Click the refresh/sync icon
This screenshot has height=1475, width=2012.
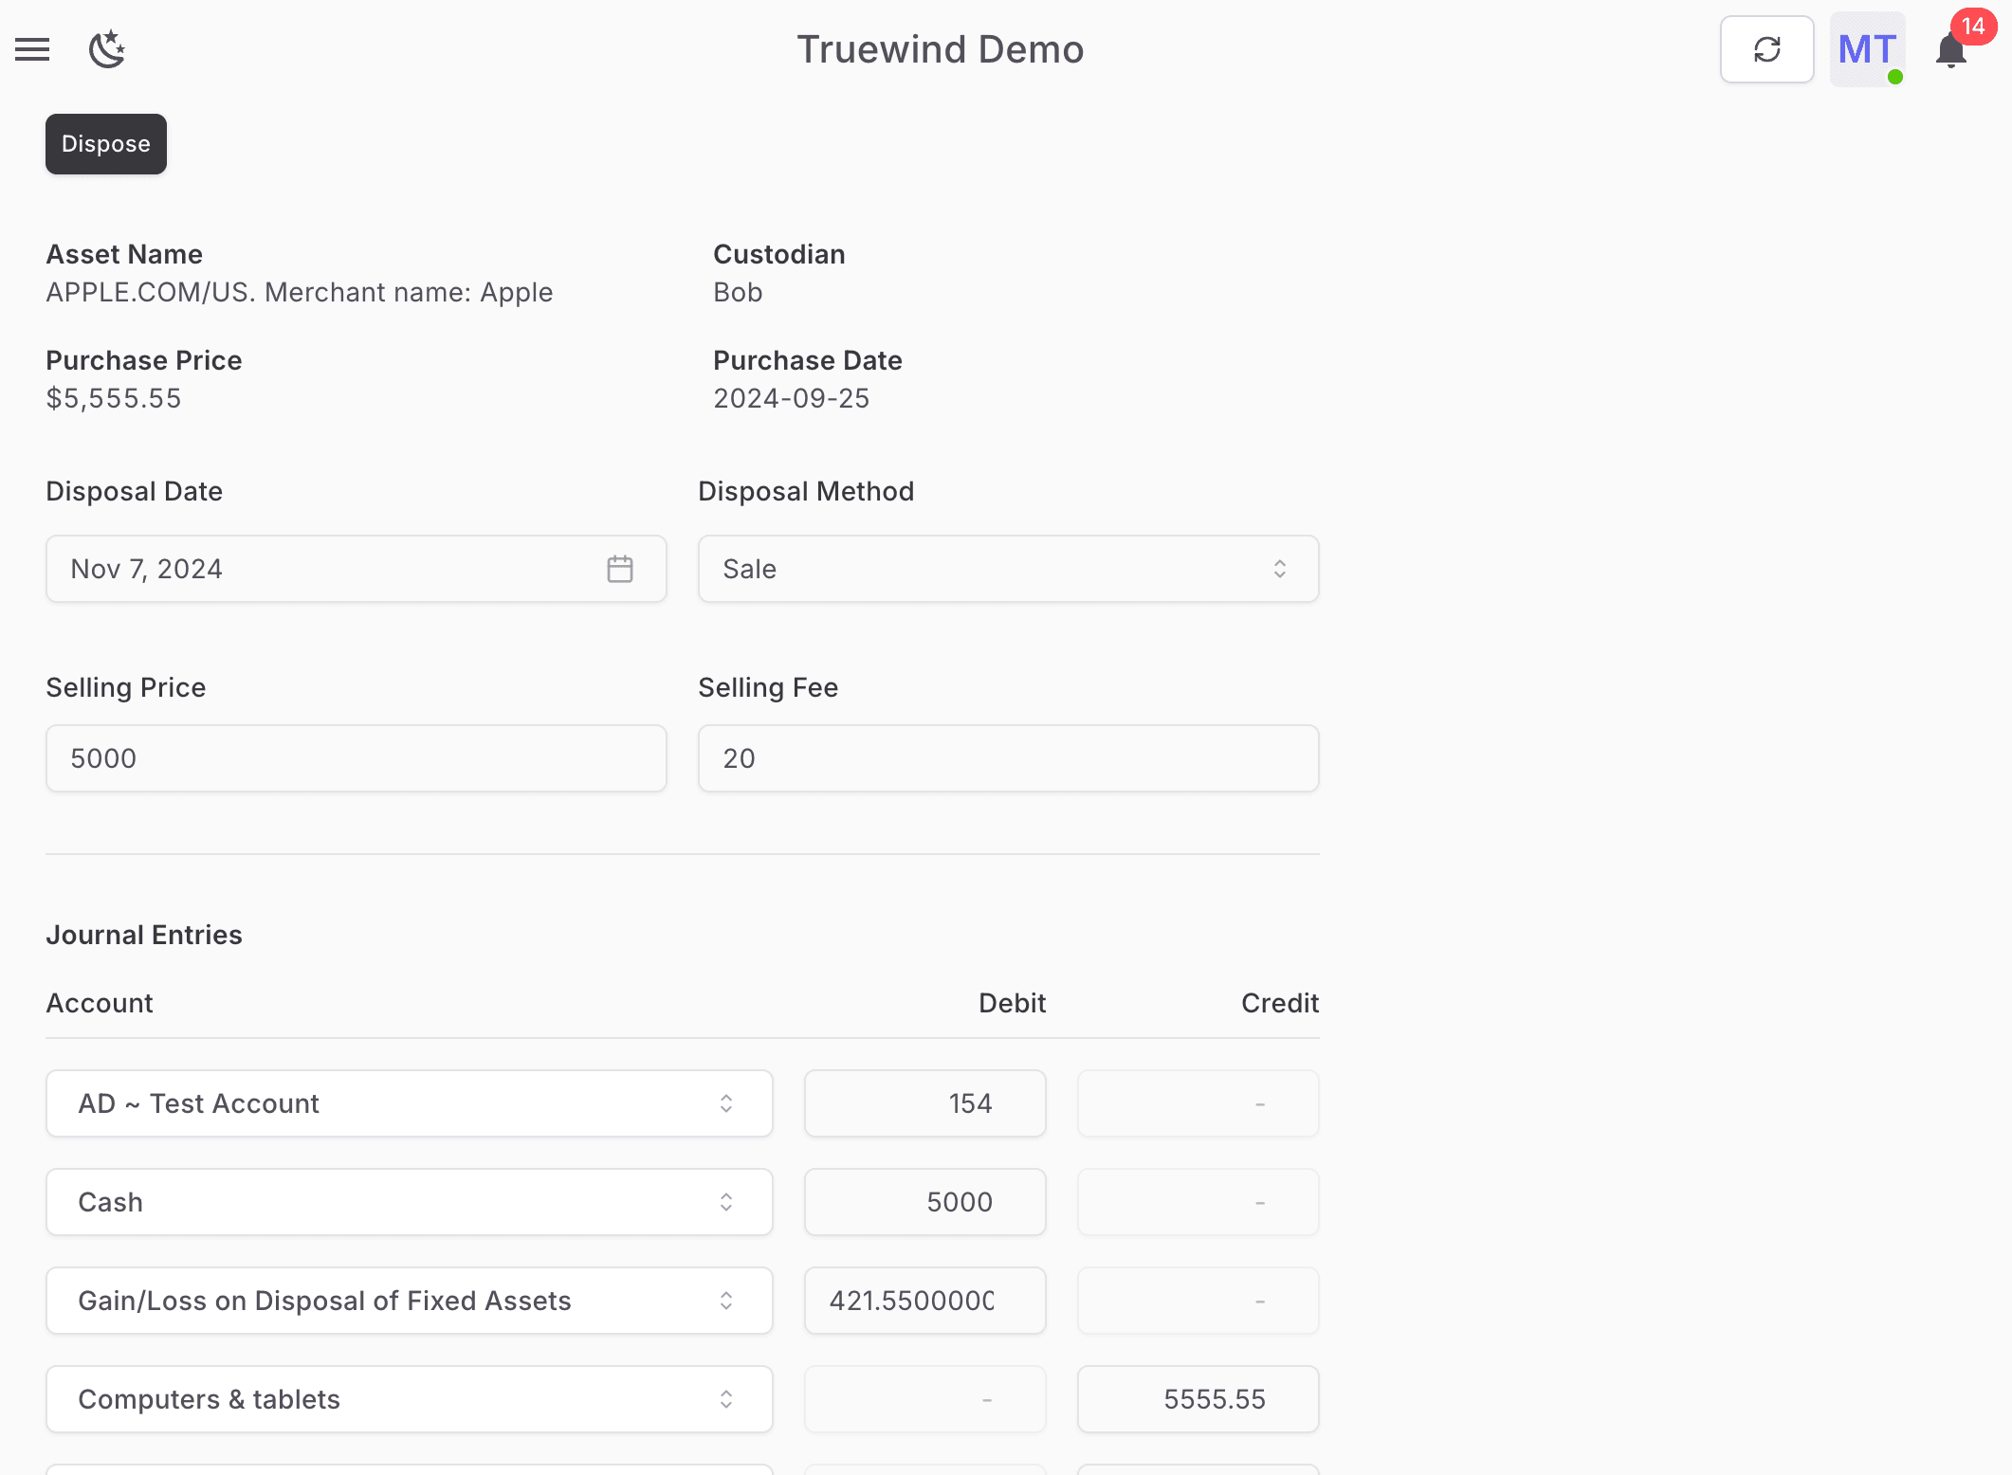coord(1766,48)
